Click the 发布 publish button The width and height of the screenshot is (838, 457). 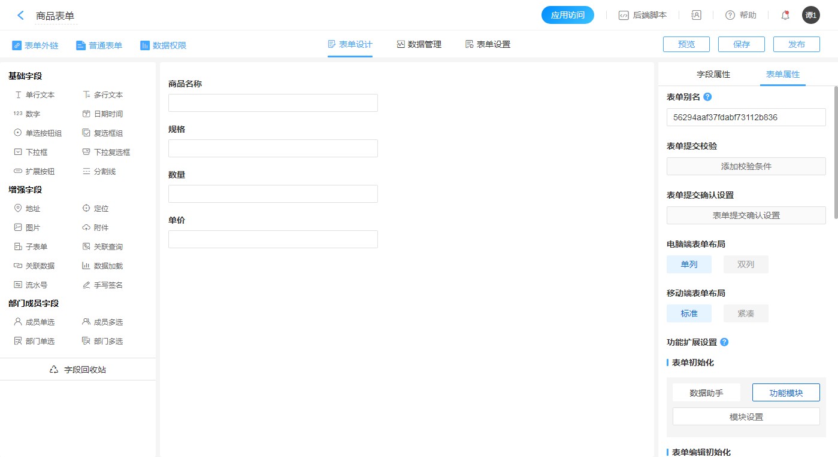click(796, 44)
